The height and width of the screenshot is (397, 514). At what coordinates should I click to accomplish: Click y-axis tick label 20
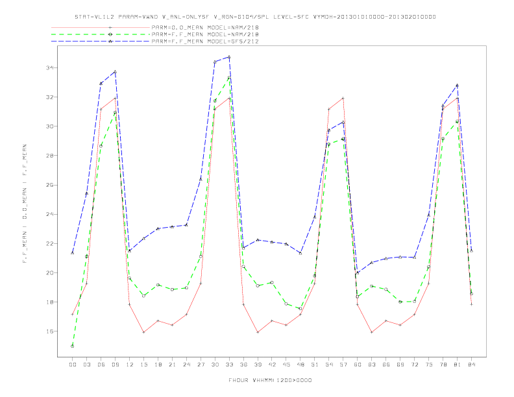pyautogui.click(x=49, y=272)
